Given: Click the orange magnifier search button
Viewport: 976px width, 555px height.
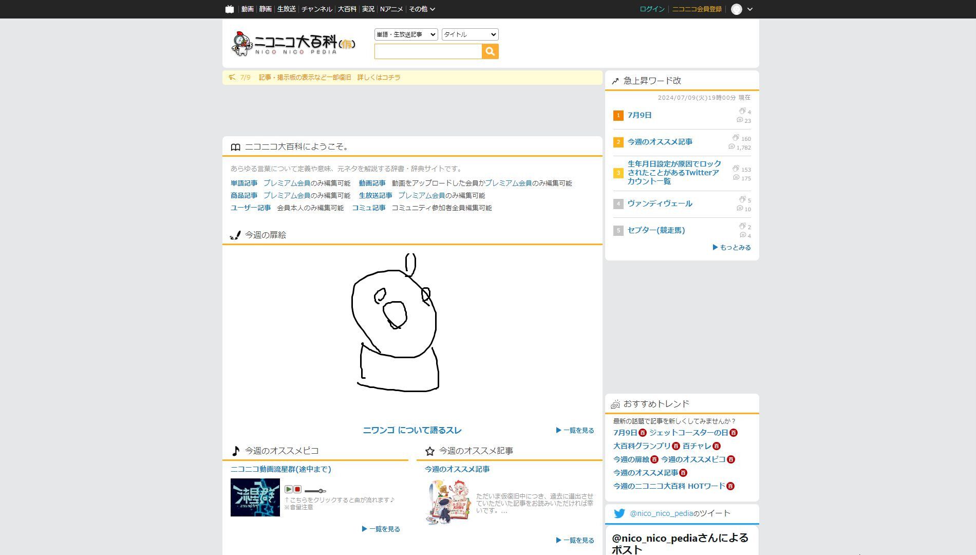Looking at the screenshot, I should click(490, 51).
